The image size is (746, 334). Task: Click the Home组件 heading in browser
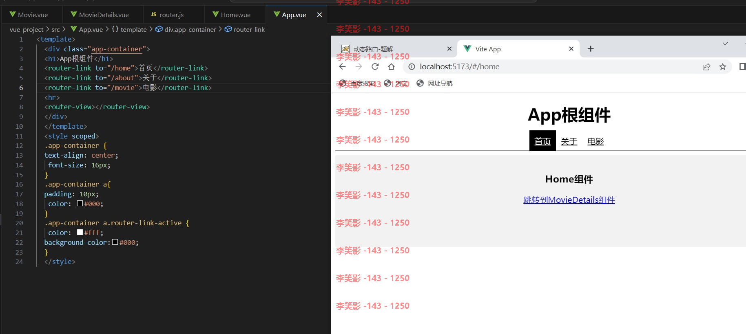(569, 179)
